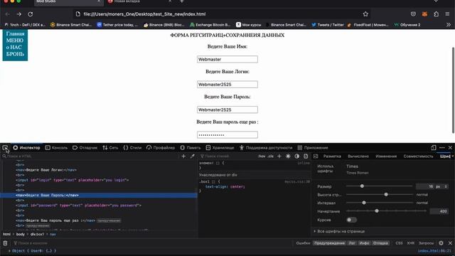Toggle Запросы console filter

coord(426,243)
